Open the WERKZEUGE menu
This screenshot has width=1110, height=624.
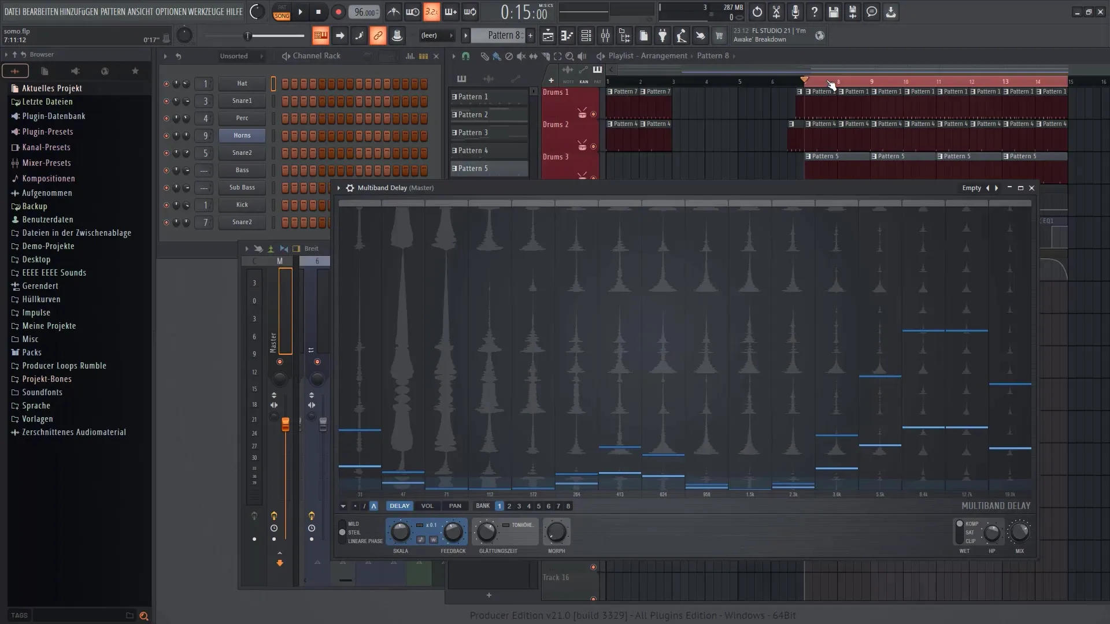click(205, 12)
